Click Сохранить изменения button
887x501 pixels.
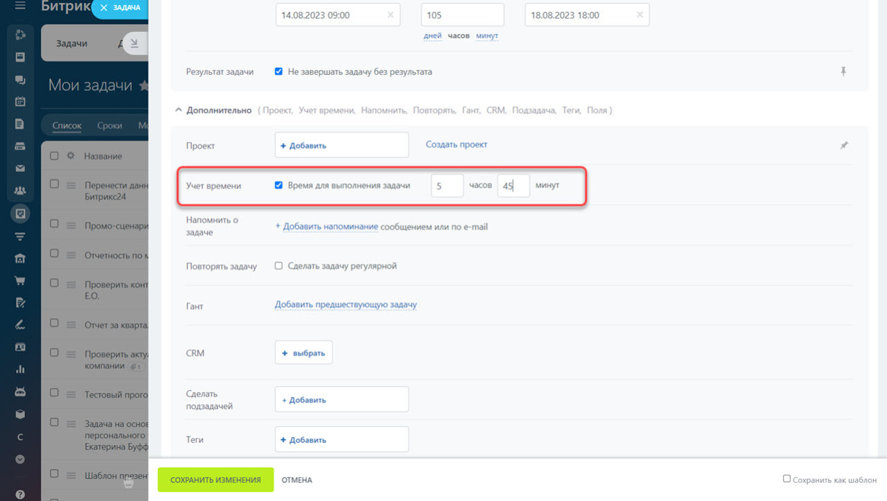pos(216,480)
